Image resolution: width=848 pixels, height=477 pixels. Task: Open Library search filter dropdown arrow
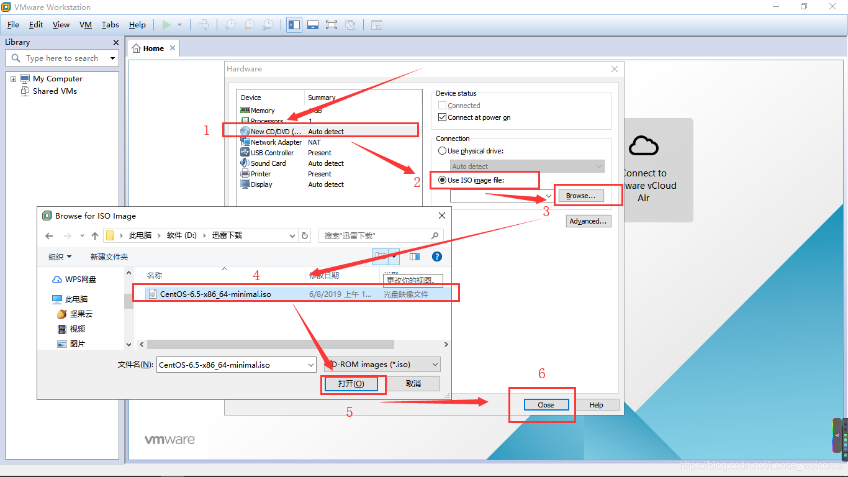click(x=112, y=58)
